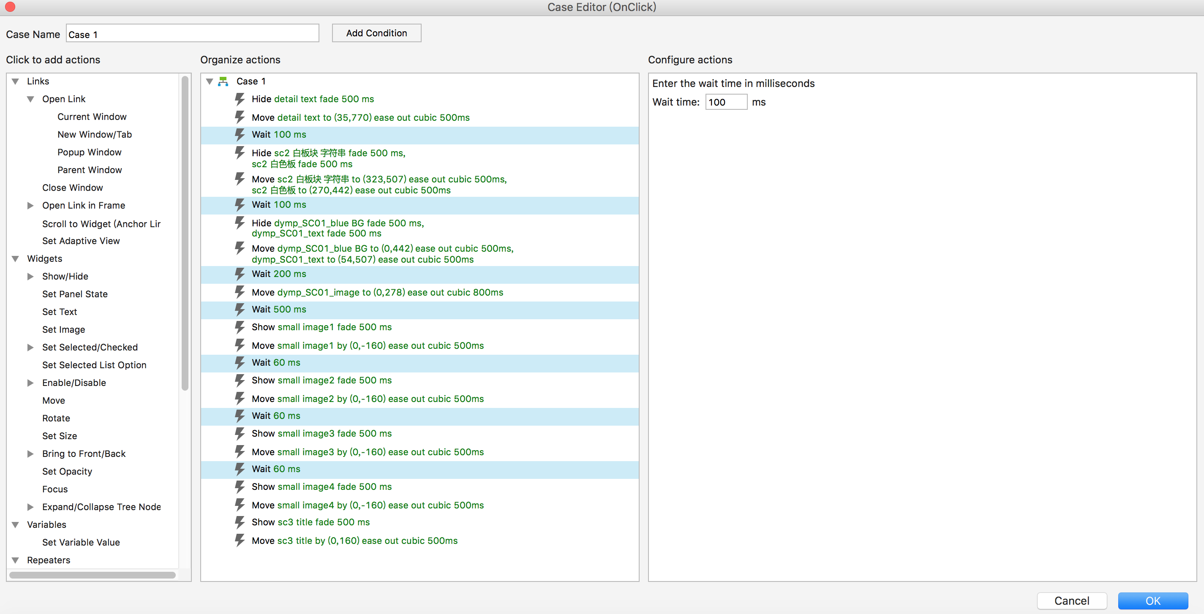Collapse the Case 1 actions tree
1204x614 pixels.
210,82
